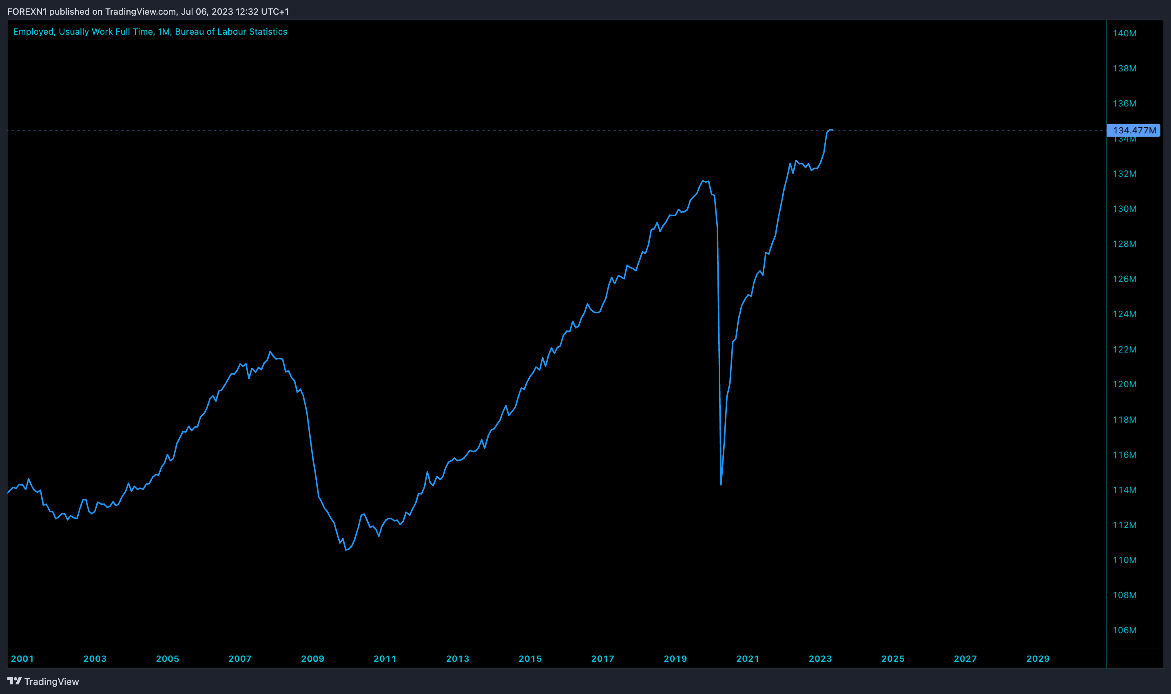Click the 2019 year label on time axis

[x=675, y=659]
